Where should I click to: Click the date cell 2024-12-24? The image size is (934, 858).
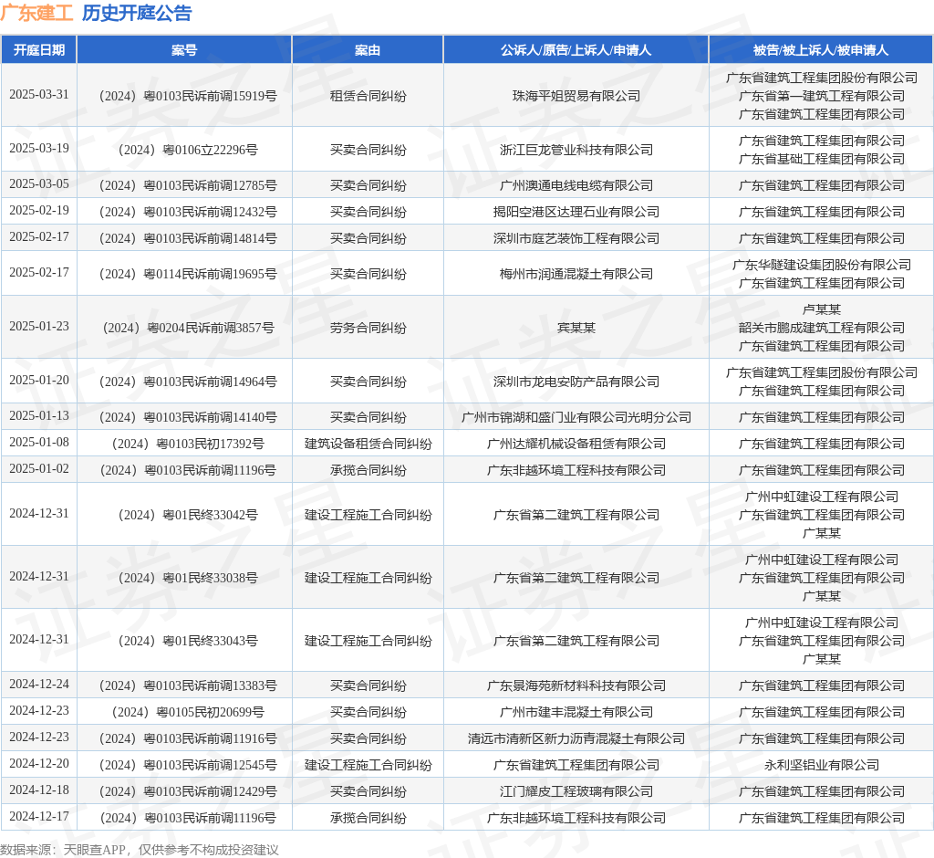pyautogui.click(x=38, y=685)
